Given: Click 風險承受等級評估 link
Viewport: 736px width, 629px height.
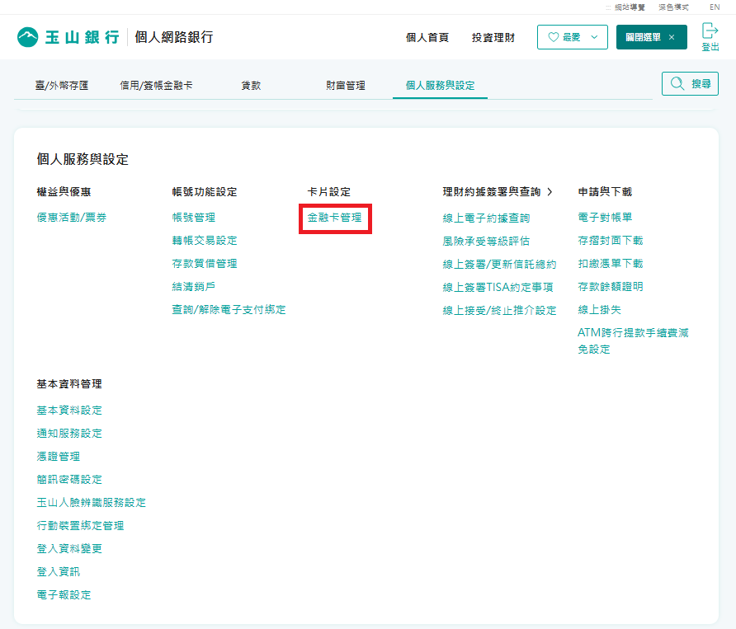Looking at the screenshot, I should (x=486, y=241).
